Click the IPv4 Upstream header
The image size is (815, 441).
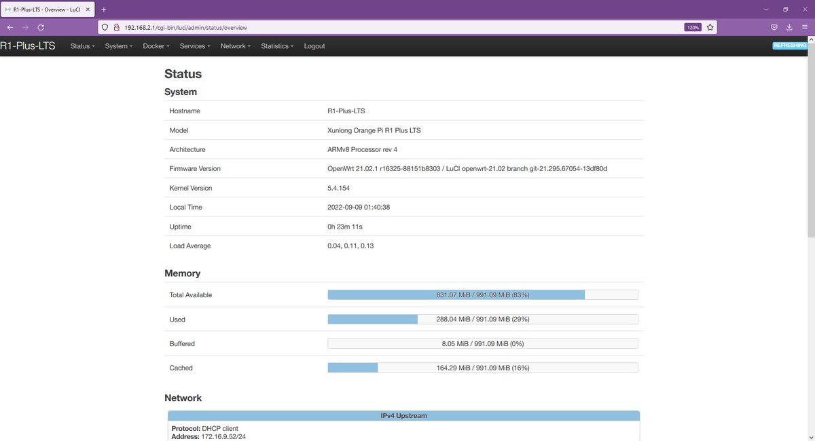[x=403, y=415]
